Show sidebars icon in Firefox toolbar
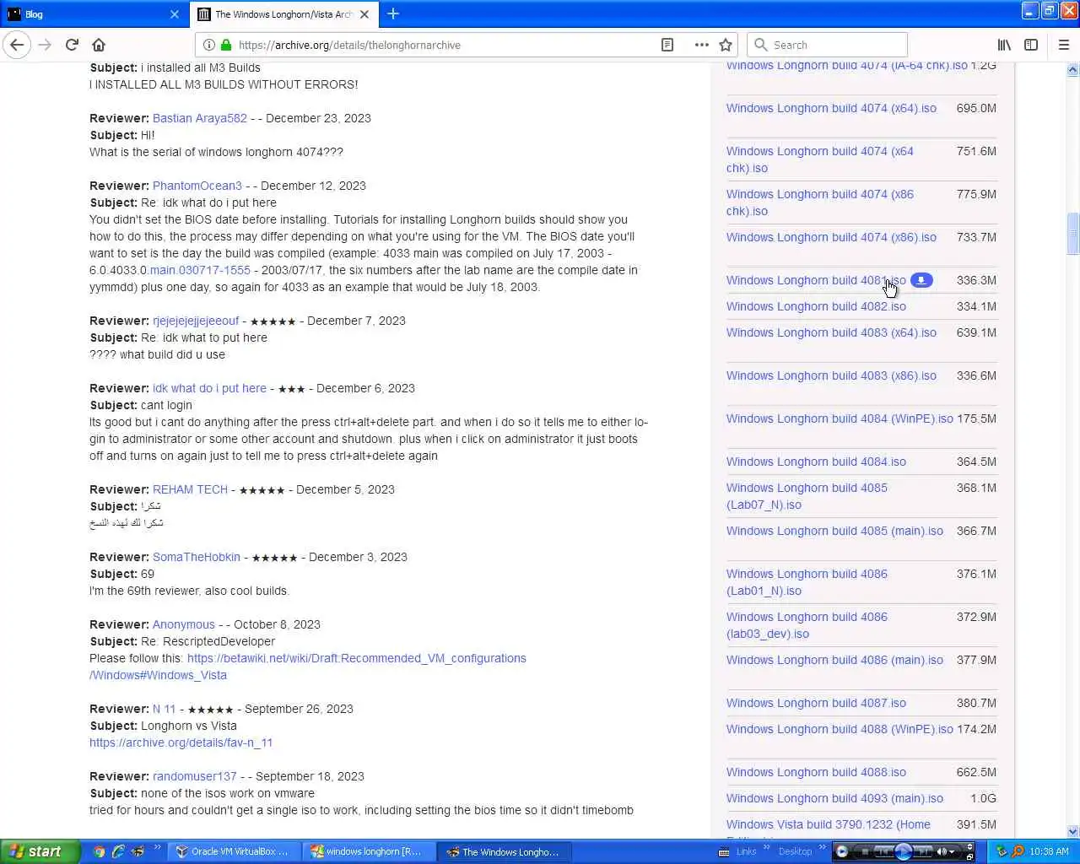The image size is (1080, 864). point(1031,45)
